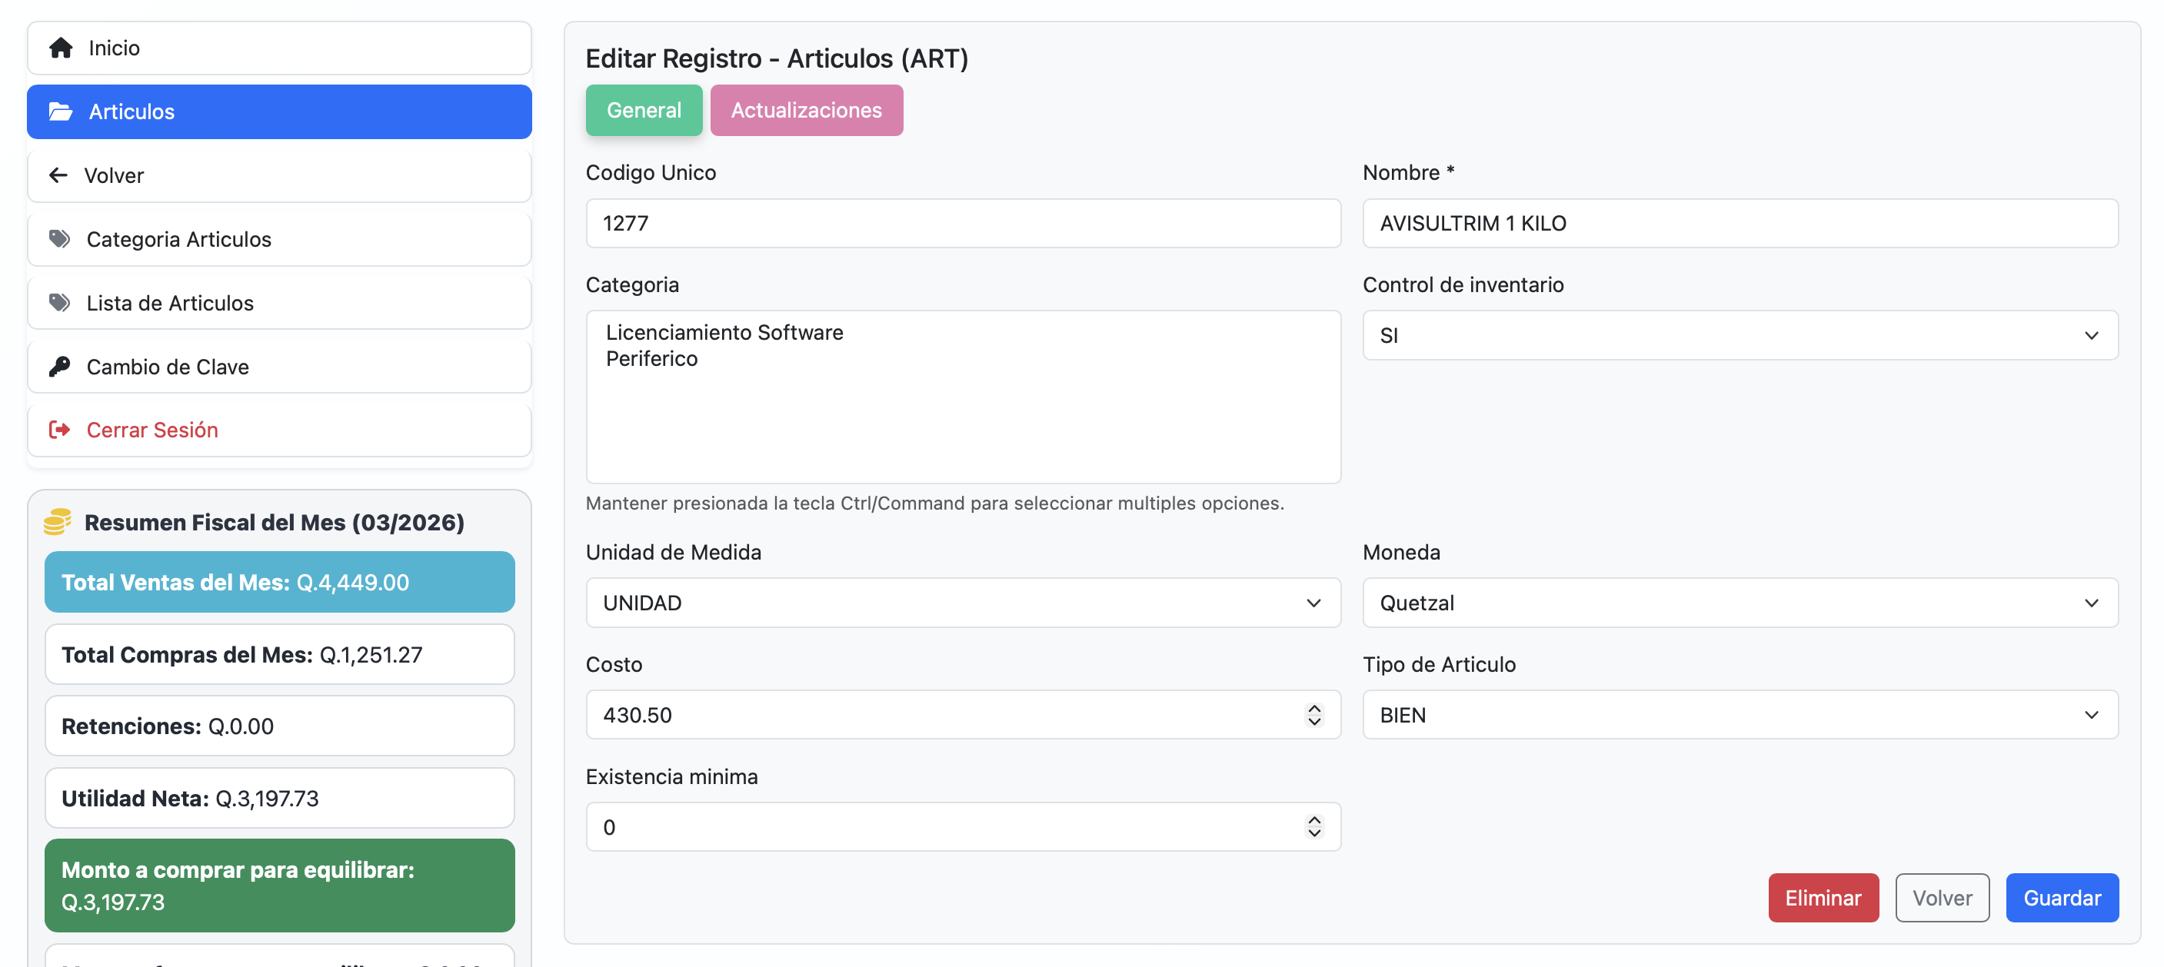Open the Moneda dropdown showing Quetzal
Image resolution: width=2164 pixels, height=967 pixels.
pyautogui.click(x=1739, y=603)
